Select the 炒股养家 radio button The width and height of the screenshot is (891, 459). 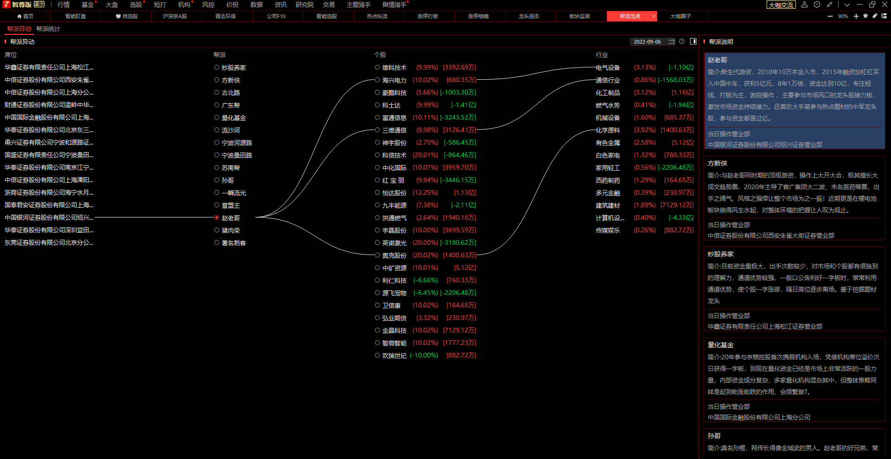(x=217, y=67)
